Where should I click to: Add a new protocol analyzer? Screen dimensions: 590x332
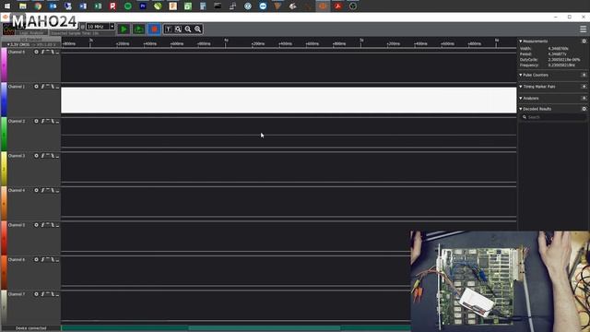click(x=584, y=99)
